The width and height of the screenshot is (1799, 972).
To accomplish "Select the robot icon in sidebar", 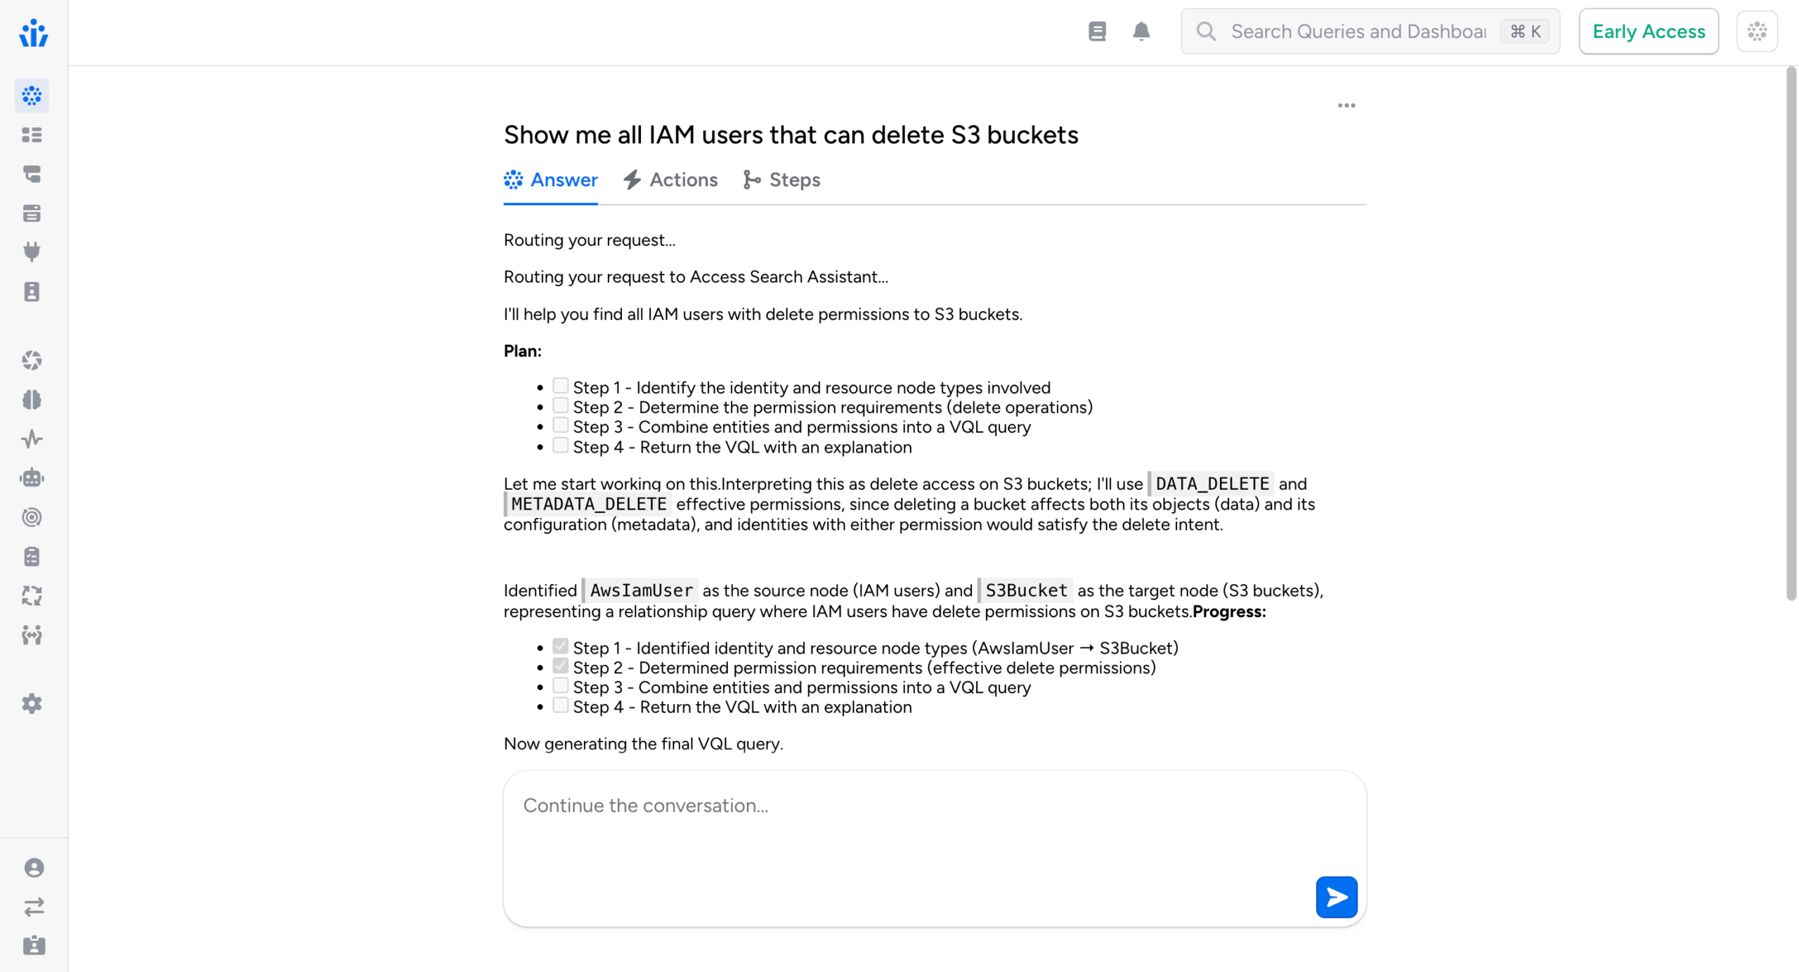I will [x=32, y=478].
